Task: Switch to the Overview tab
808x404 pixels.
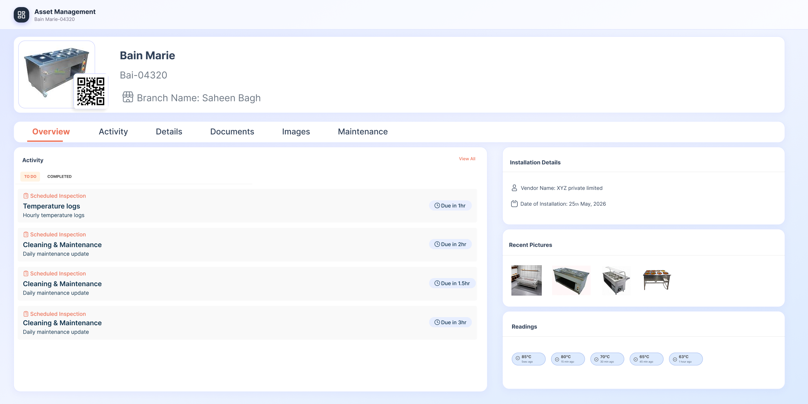Action: [x=51, y=132]
